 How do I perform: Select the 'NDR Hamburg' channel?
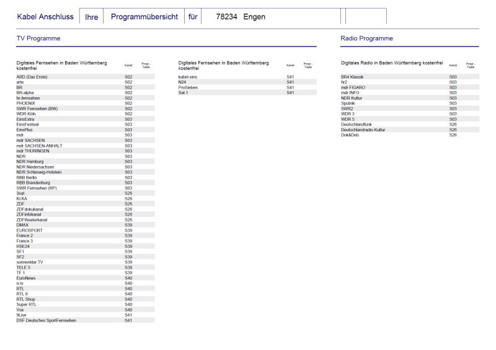86,162
